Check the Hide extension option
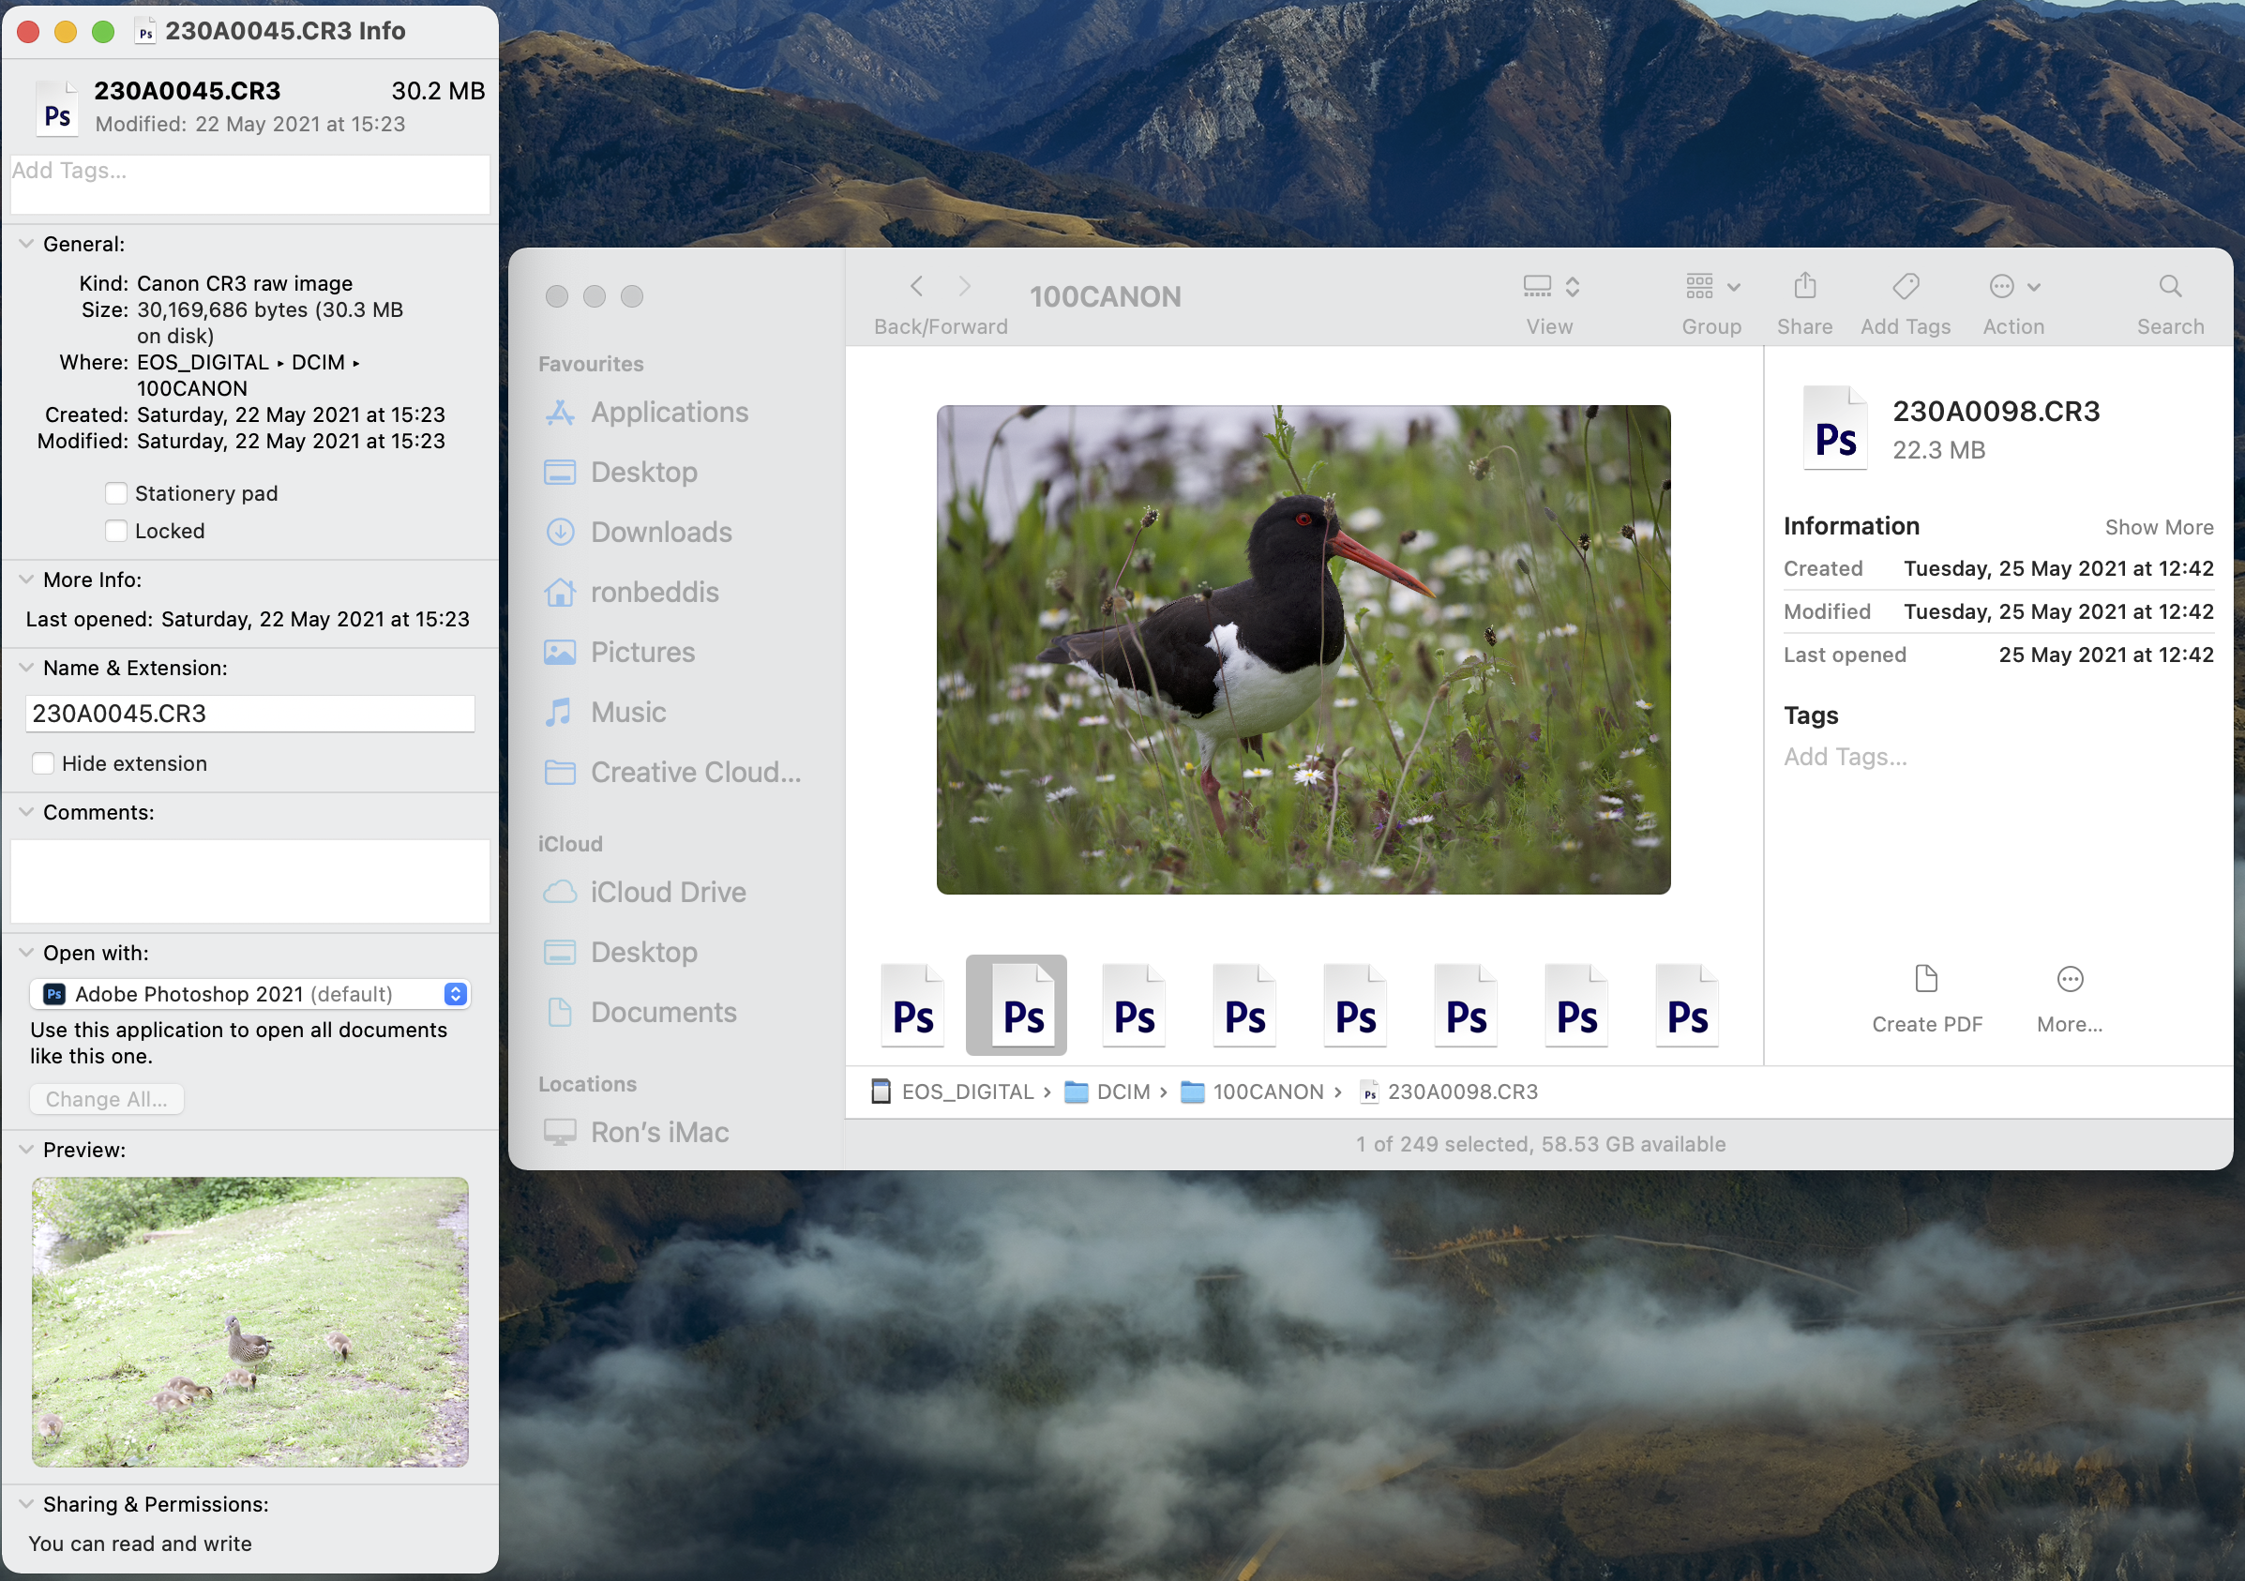2245x1581 pixels. click(43, 763)
